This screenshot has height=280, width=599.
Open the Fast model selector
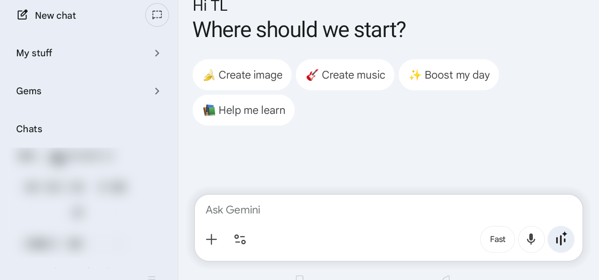[498, 239]
